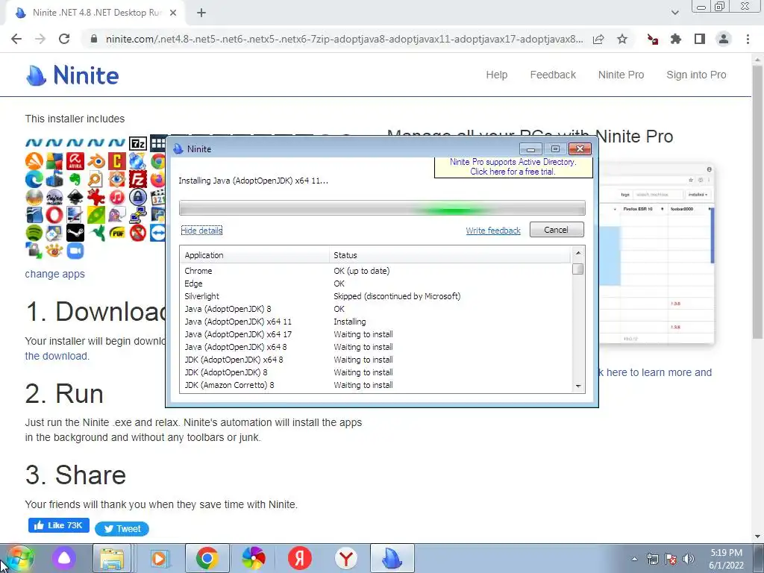The image size is (764, 573).
Task: Click the installation progress bar
Action: (382, 208)
